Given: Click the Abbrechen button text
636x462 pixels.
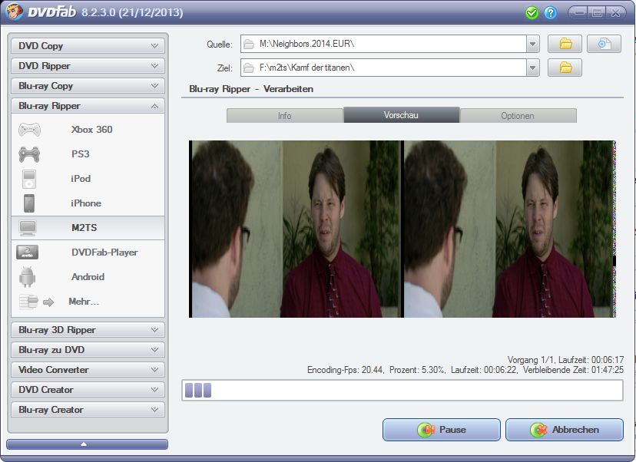Looking at the screenshot, I should (575, 430).
